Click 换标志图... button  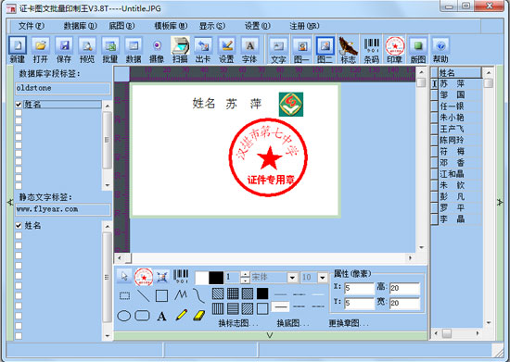tap(238, 323)
